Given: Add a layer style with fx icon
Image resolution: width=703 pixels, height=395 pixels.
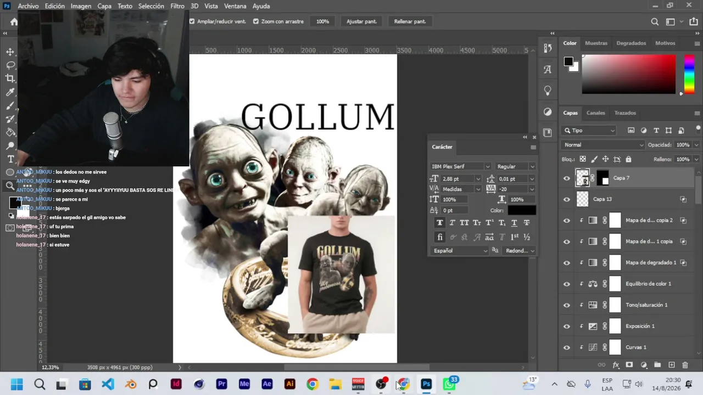Looking at the screenshot, I should pos(616,365).
